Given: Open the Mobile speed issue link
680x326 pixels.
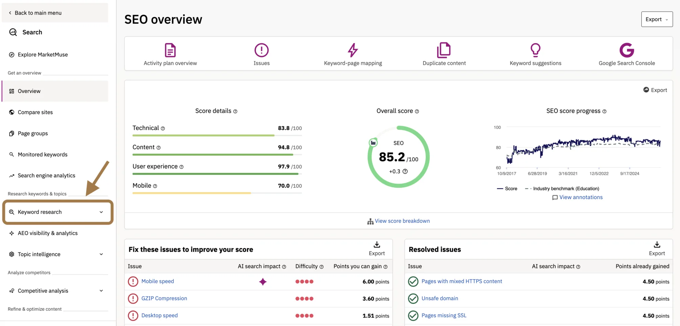Looking at the screenshot, I should click(x=158, y=282).
